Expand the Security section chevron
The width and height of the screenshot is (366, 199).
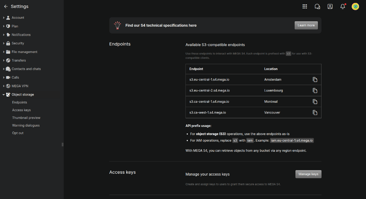pos(4,43)
